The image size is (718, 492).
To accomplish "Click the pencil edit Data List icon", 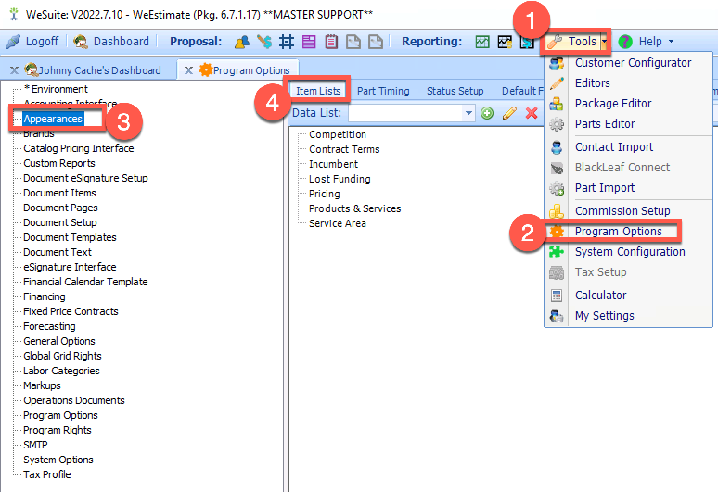I will click(x=509, y=113).
